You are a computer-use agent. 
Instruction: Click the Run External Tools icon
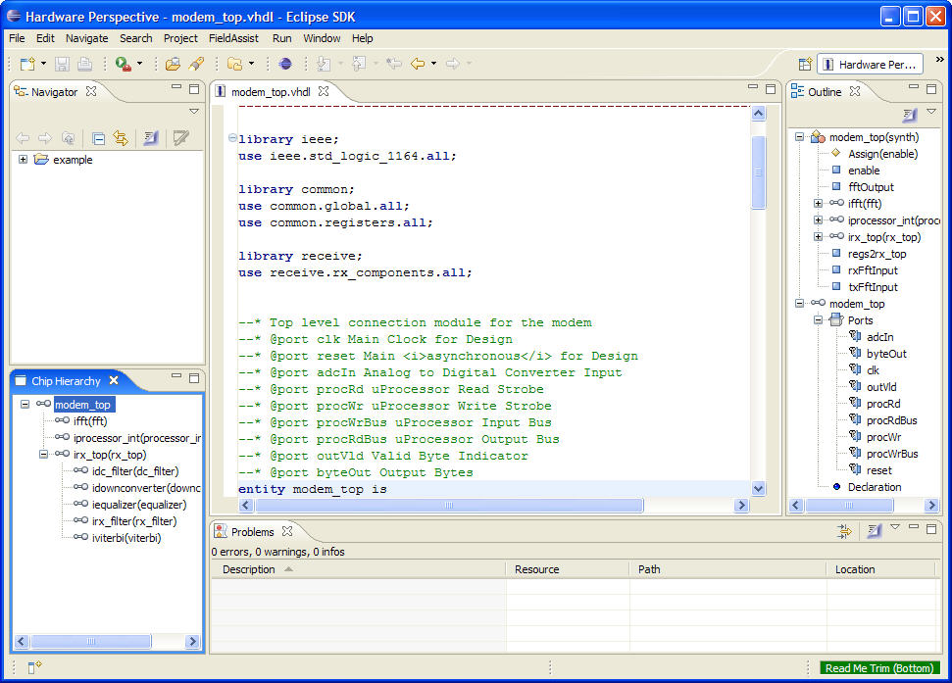124,64
